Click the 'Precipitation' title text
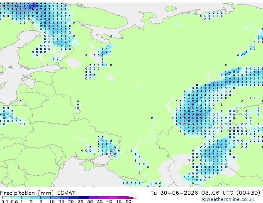This screenshot has height=203, width=263. click(x=17, y=193)
